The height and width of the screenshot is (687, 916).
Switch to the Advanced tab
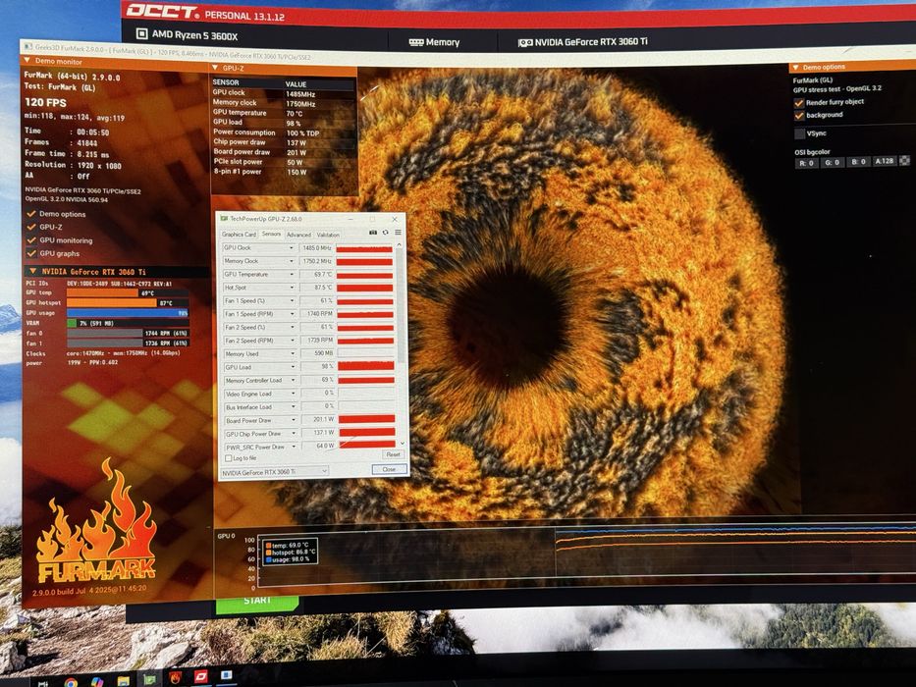pos(298,235)
